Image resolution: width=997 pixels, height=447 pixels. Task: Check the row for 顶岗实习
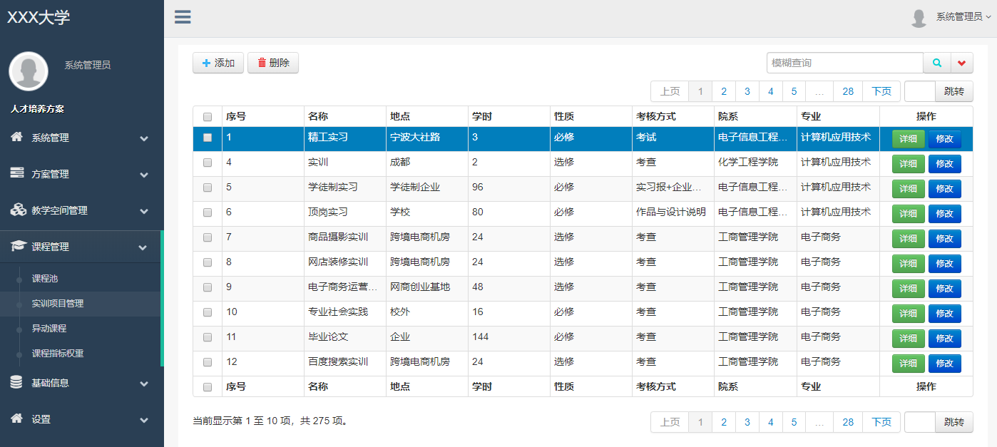[208, 212]
